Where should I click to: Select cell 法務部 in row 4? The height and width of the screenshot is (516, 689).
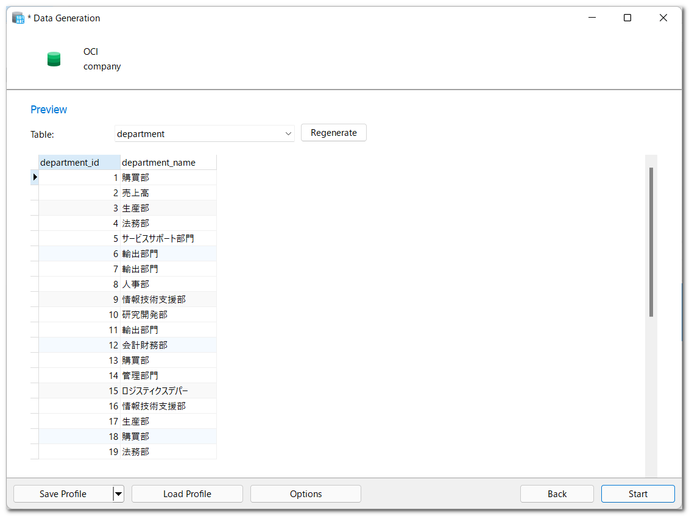(x=168, y=224)
